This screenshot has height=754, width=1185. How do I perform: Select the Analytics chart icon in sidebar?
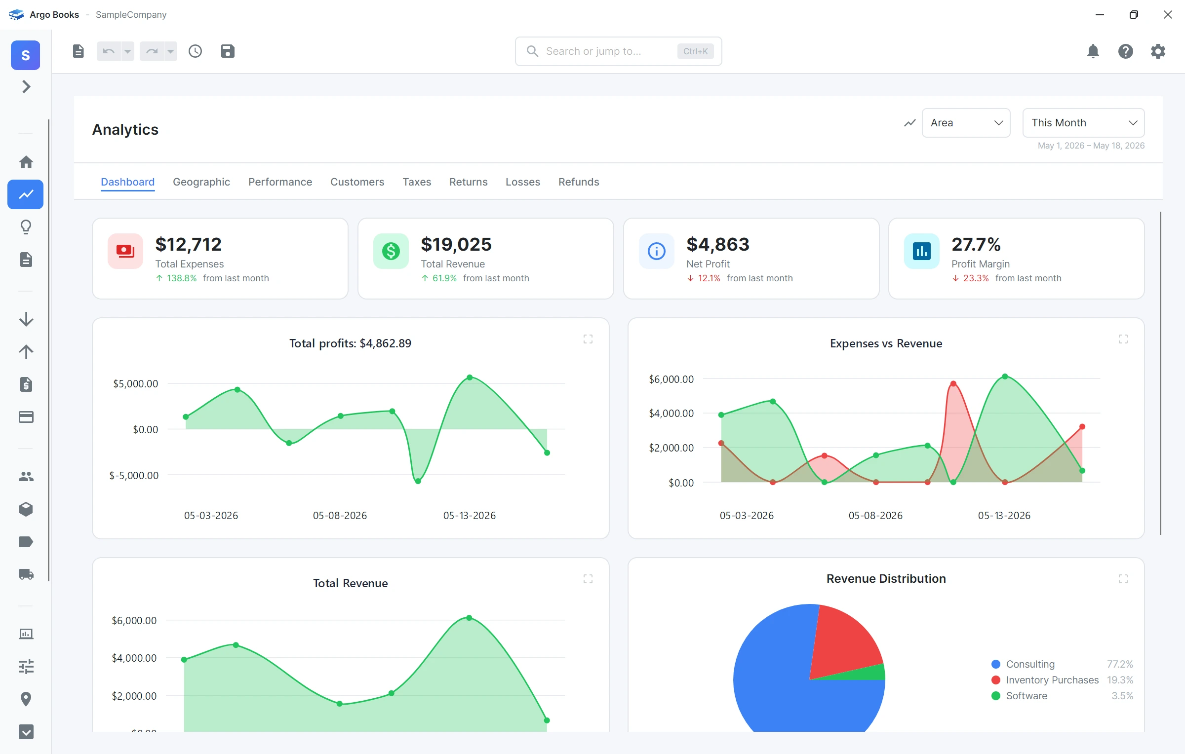(26, 194)
